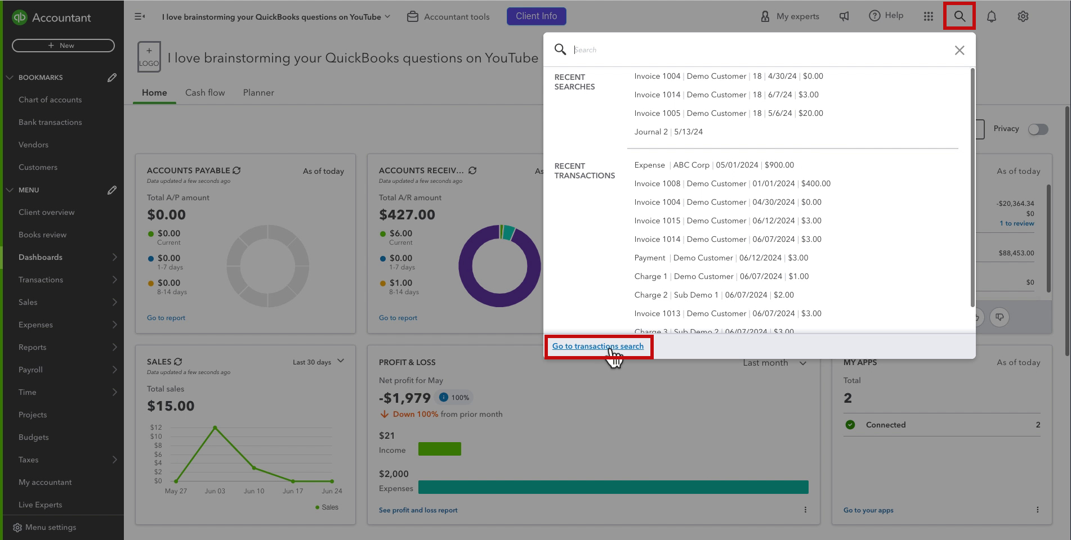Open the notifications bell icon

tap(992, 17)
